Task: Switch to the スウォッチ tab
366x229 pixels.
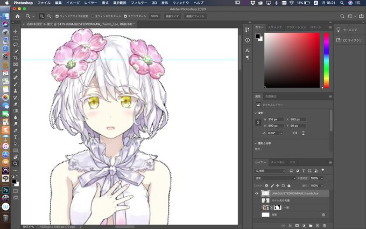Action: click(274, 27)
